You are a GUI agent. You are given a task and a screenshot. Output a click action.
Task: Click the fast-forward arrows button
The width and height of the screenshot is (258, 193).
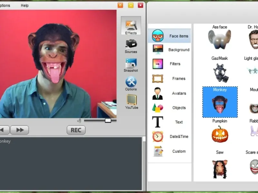(x=20, y=130)
